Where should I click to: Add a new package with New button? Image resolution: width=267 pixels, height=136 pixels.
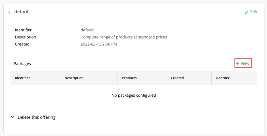[243, 63]
